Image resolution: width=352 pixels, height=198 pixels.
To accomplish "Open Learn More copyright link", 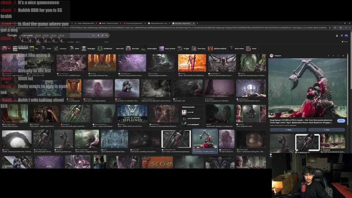I will tap(293, 125).
